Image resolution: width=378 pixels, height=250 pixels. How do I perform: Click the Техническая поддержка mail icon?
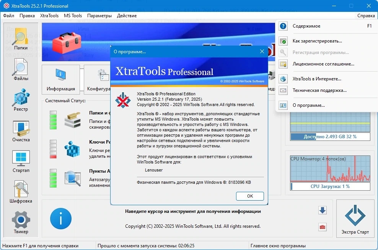pos(283,90)
